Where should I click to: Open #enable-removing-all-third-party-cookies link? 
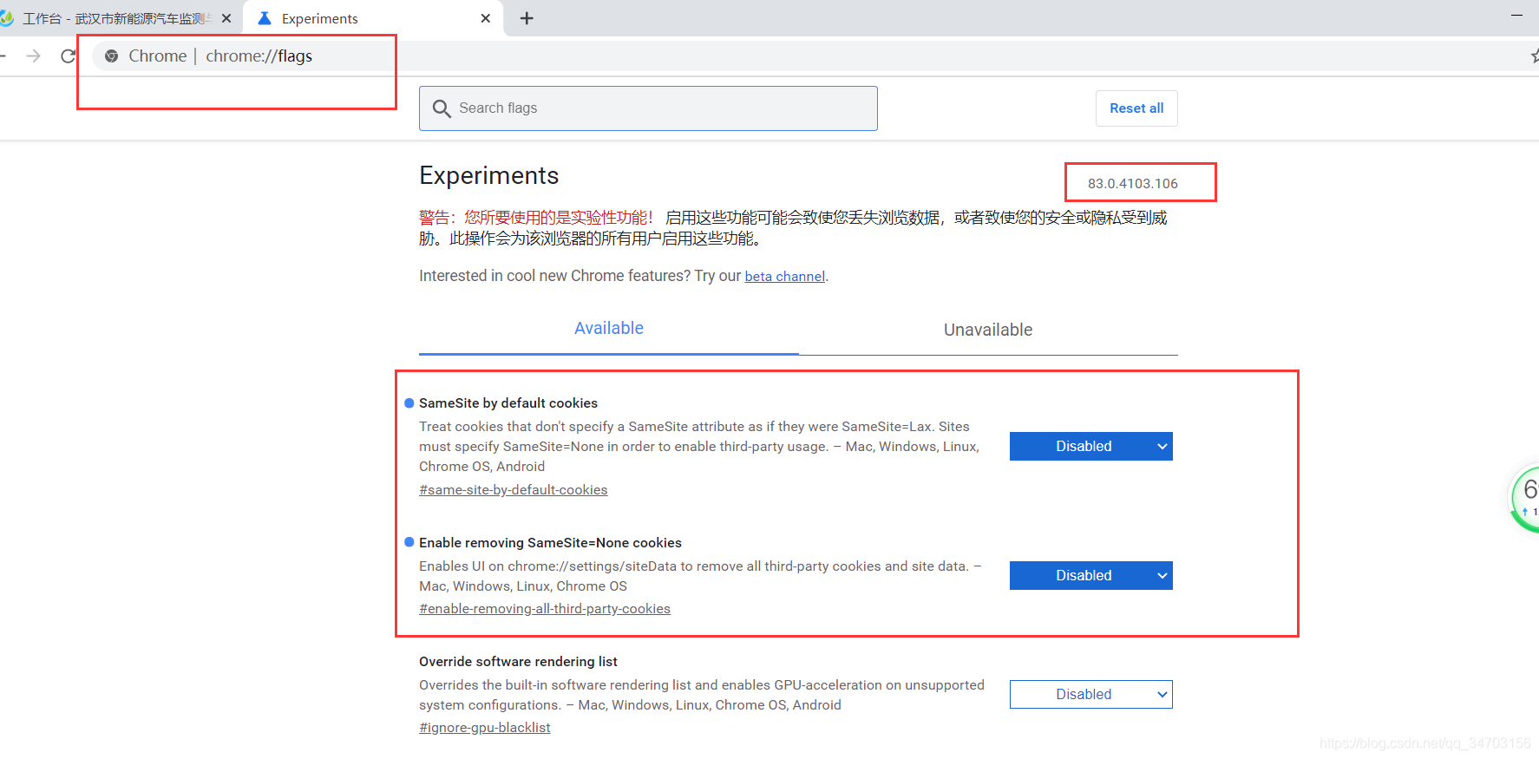(x=545, y=609)
